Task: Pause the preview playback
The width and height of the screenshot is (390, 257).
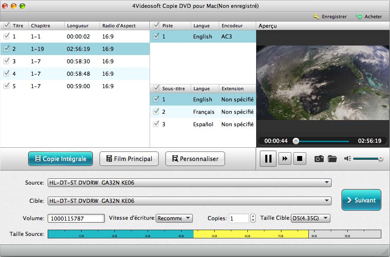Action: (x=268, y=159)
